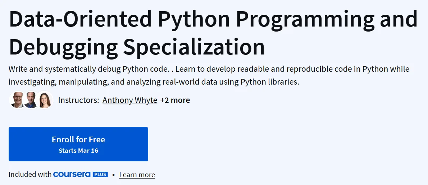The width and height of the screenshot is (428, 185).
Task: Click the blue PLUS badge
Action: [x=100, y=174]
